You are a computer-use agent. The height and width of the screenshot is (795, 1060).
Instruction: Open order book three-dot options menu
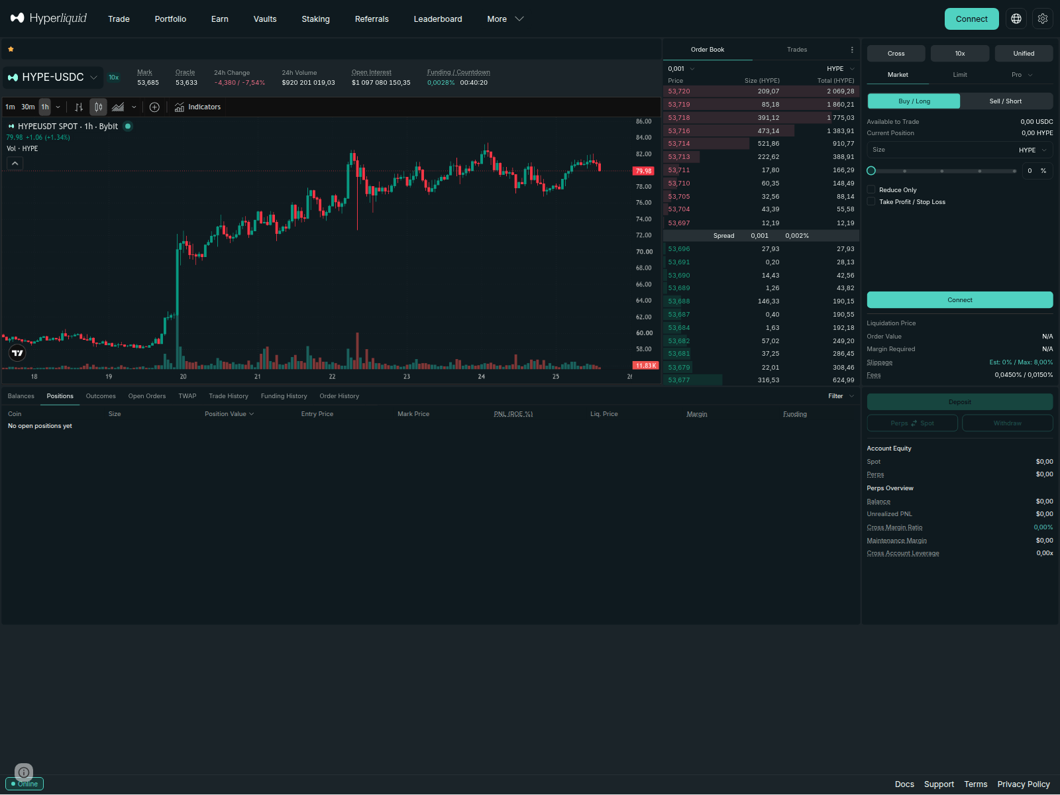852,50
